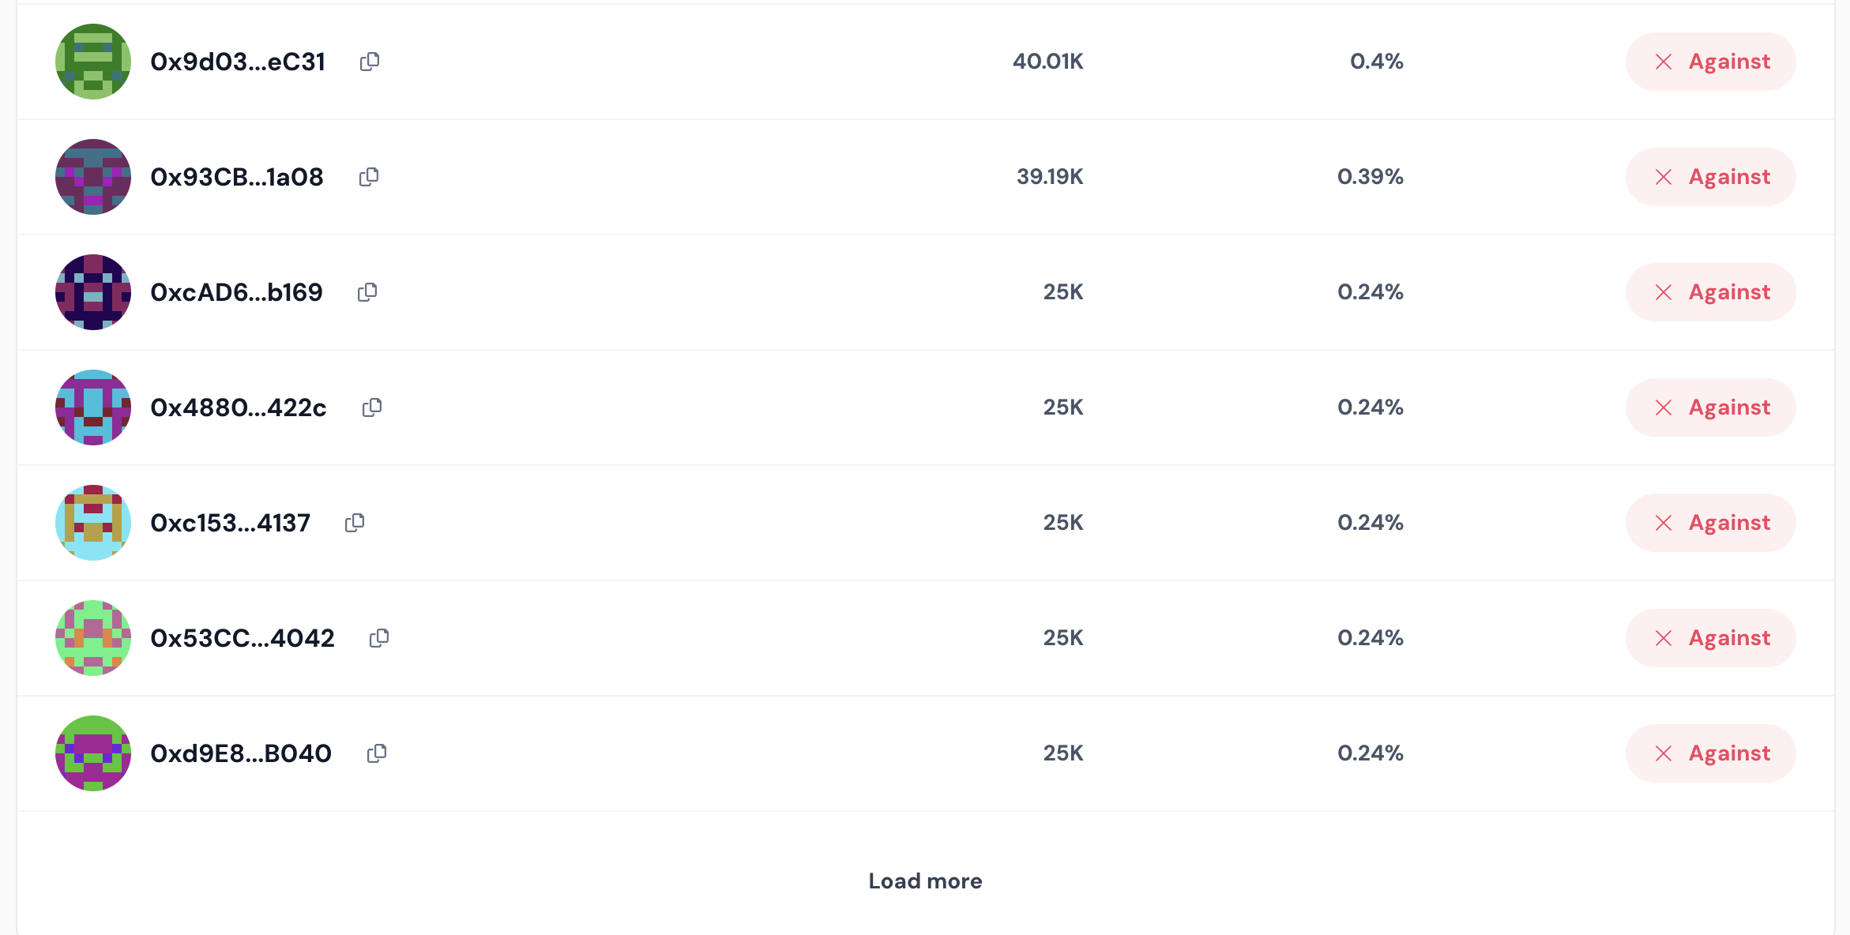This screenshot has width=1850, height=935.
Task: Copy address 0x4880...422c with copy icon
Action: pyautogui.click(x=372, y=407)
